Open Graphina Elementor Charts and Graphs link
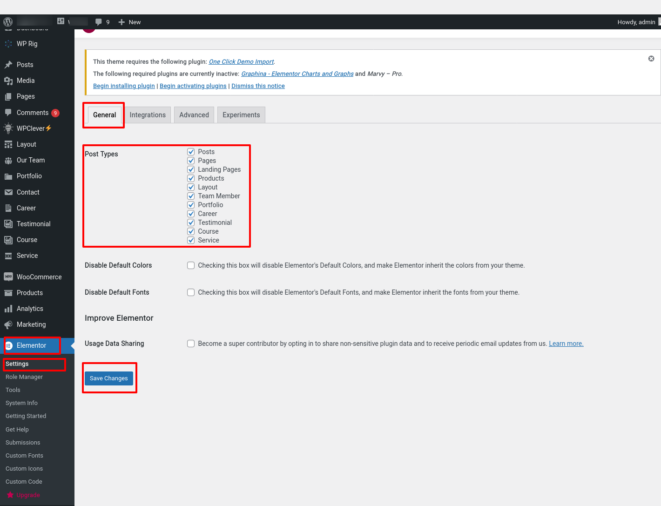Viewport: 661px width, 506px height. point(297,74)
